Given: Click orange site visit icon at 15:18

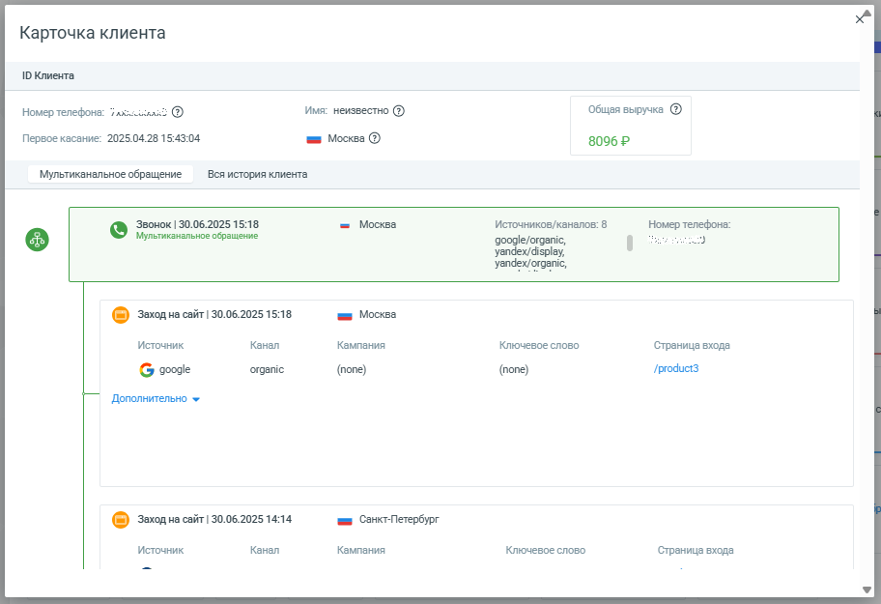Looking at the screenshot, I should (120, 315).
